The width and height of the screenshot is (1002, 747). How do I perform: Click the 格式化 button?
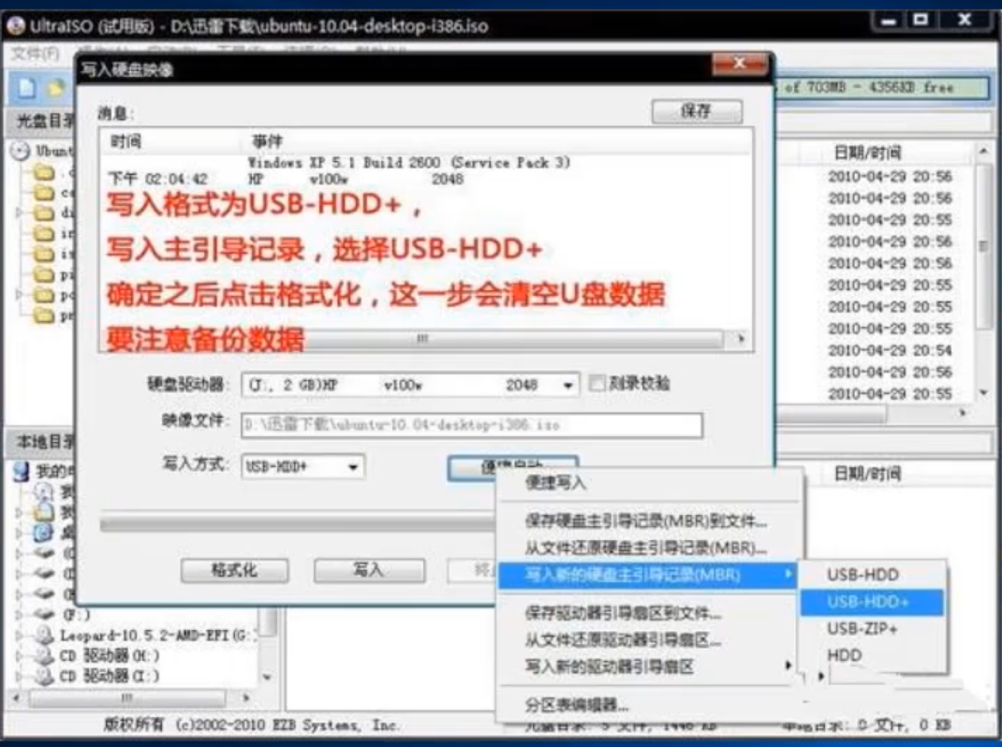[x=232, y=570]
